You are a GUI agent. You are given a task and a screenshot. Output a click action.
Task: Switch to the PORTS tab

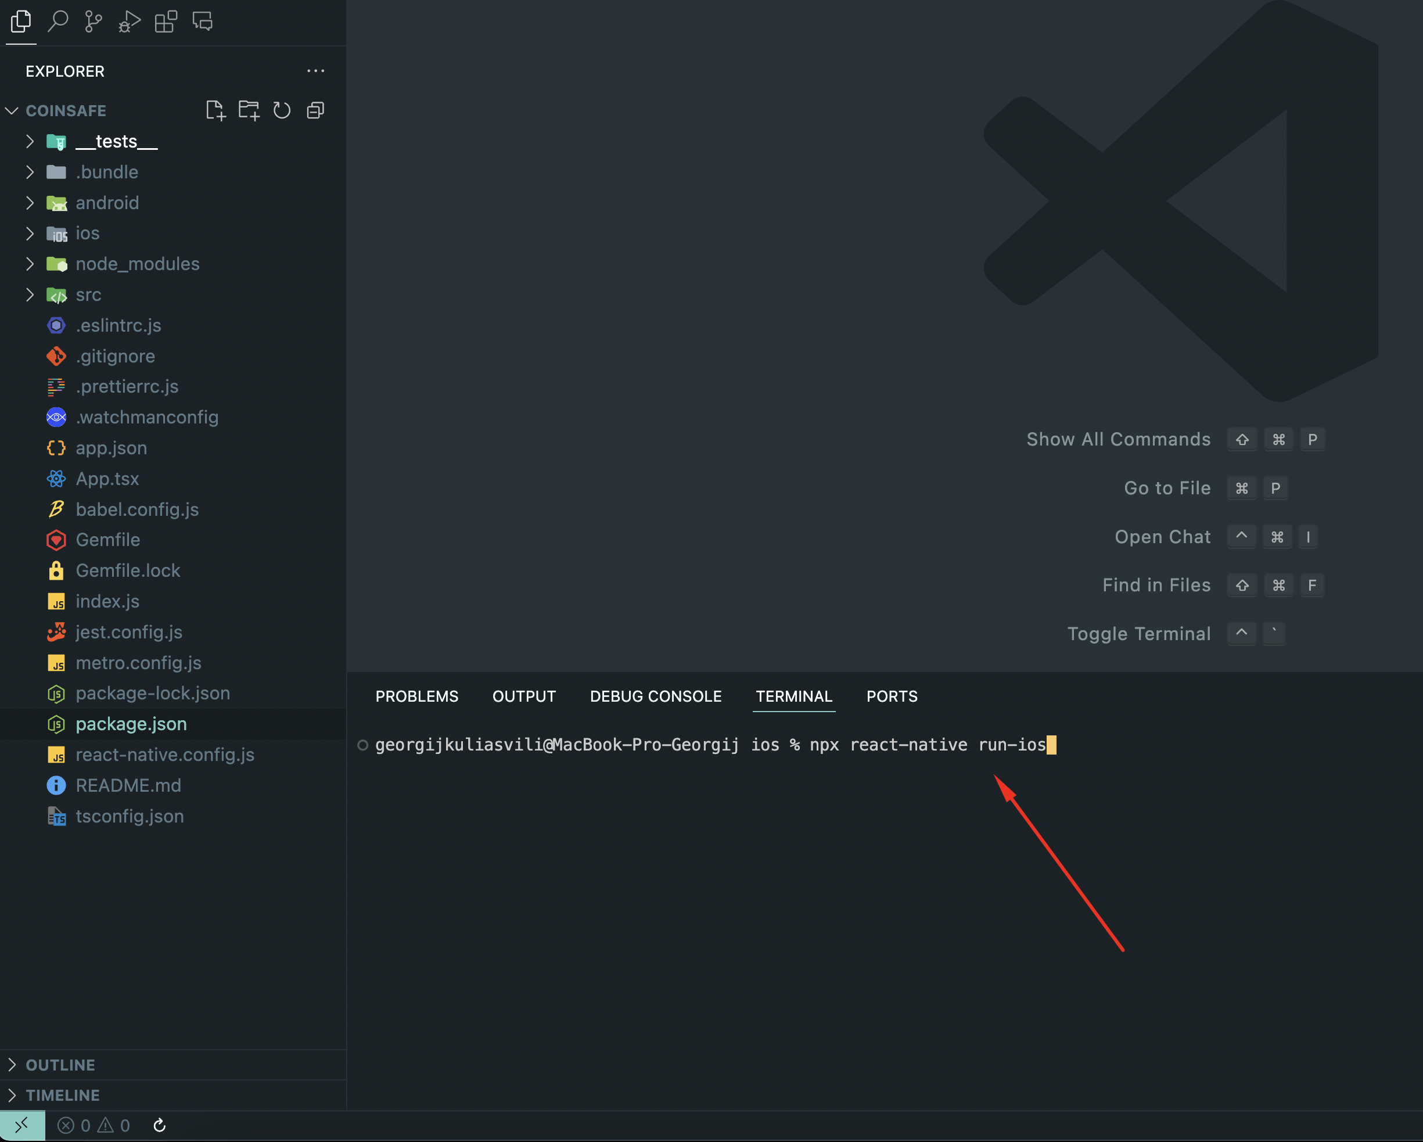(892, 696)
